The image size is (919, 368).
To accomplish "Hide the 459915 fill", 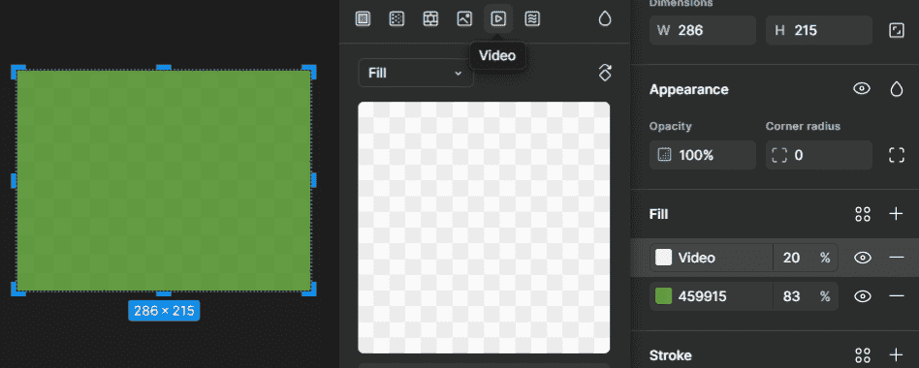I will (x=862, y=296).
